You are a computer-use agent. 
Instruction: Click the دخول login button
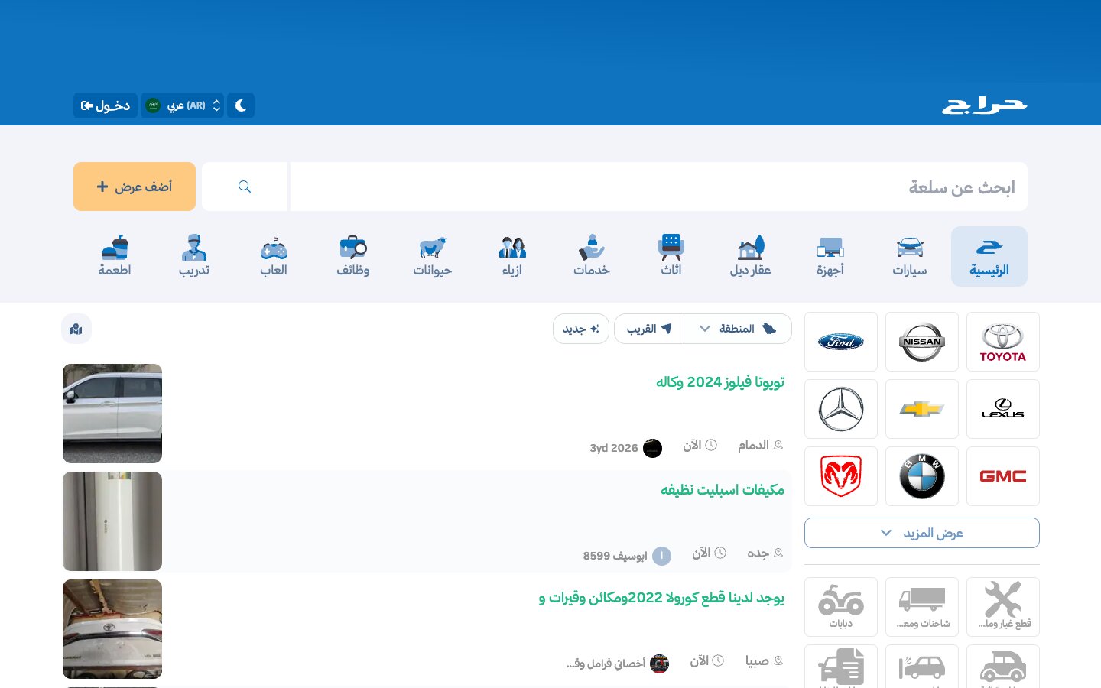[106, 105]
